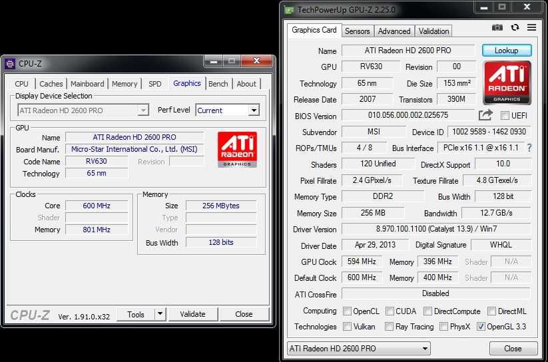Click the GPU-Z Name field value
This screenshot has width=548, height=362.
point(408,51)
